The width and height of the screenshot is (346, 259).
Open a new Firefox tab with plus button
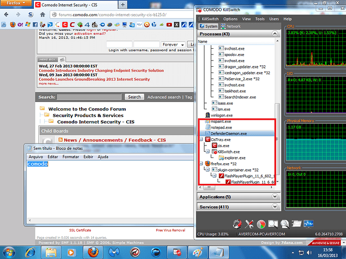point(123,4)
